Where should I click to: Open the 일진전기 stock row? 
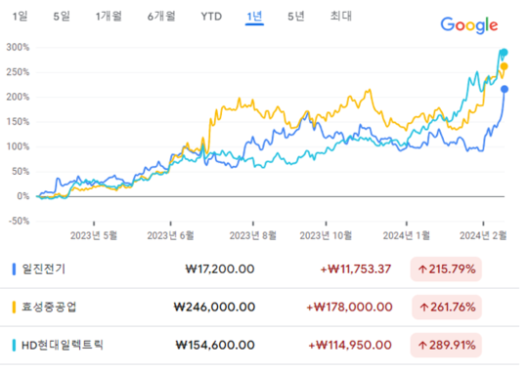pyautogui.click(x=259, y=269)
